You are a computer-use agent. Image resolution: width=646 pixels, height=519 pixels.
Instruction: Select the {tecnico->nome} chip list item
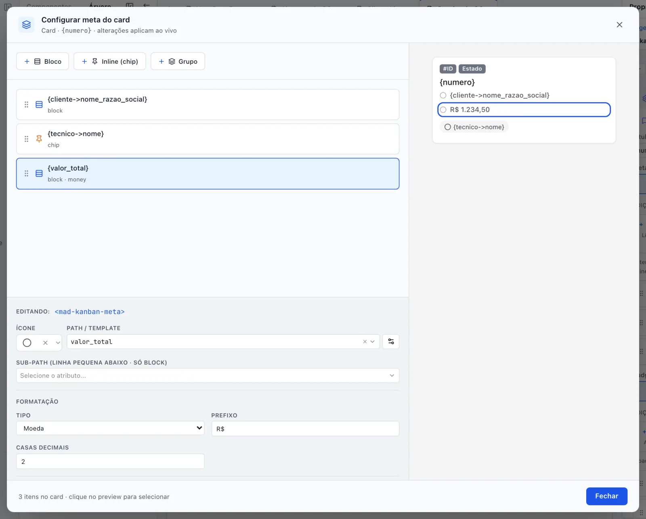click(x=208, y=139)
